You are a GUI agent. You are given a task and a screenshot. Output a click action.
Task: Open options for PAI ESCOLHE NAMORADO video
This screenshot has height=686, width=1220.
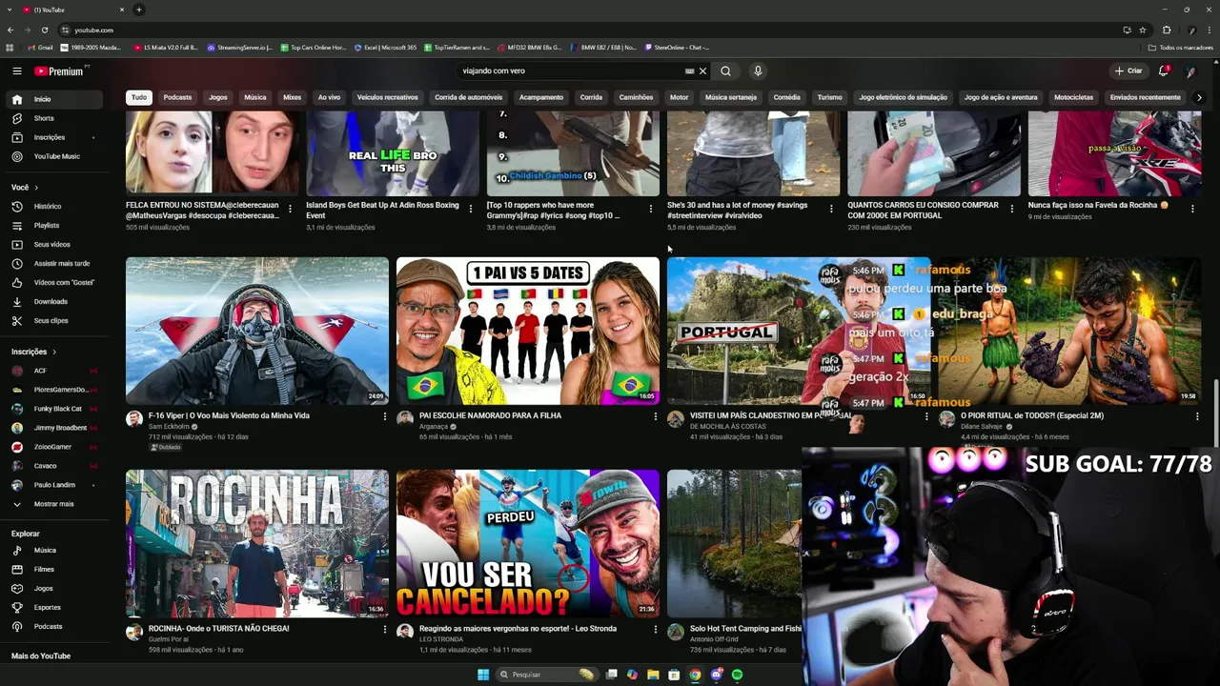point(655,416)
